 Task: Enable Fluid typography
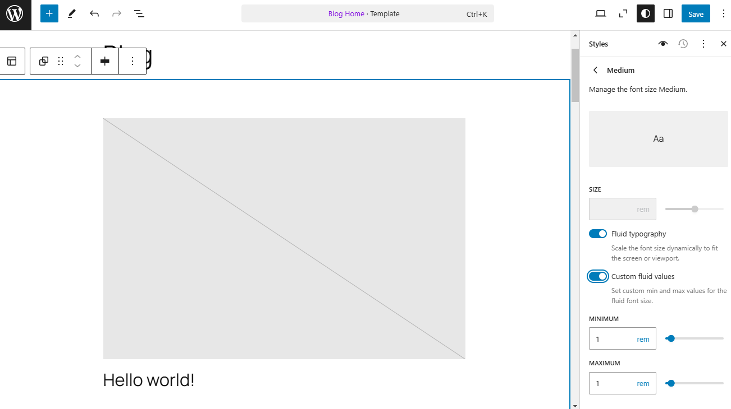pyautogui.click(x=598, y=234)
